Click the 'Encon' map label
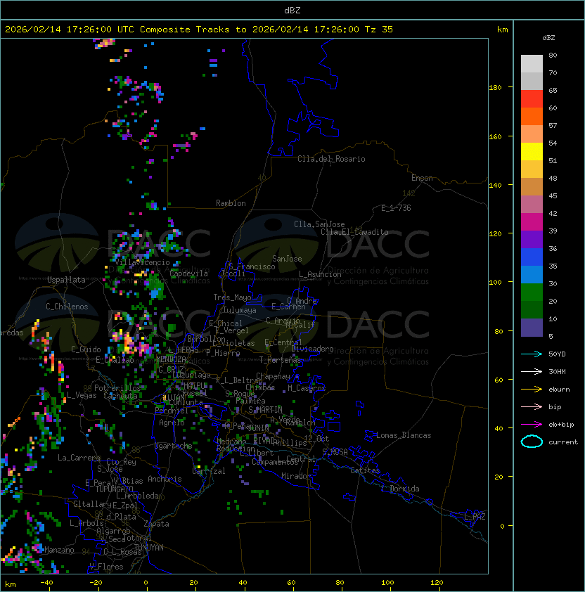 tap(422, 178)
